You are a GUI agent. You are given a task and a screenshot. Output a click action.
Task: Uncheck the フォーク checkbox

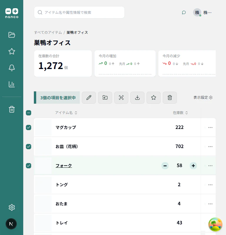click(29, 166)
